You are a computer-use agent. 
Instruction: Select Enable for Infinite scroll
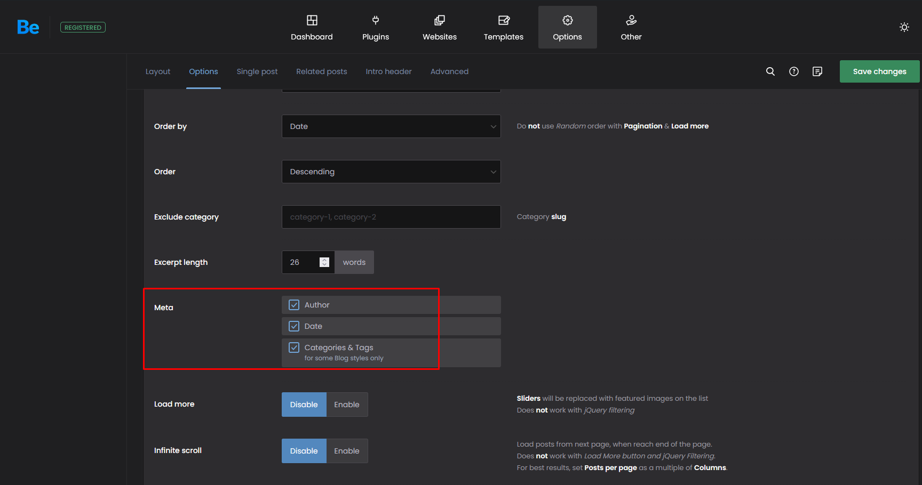[347, 451]
